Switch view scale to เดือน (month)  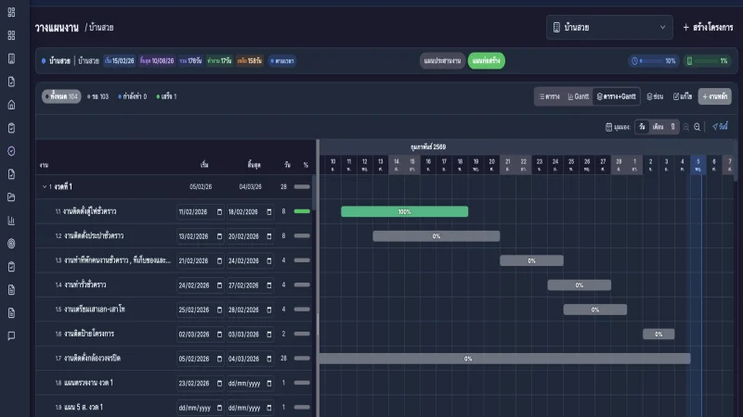(658, 126)
